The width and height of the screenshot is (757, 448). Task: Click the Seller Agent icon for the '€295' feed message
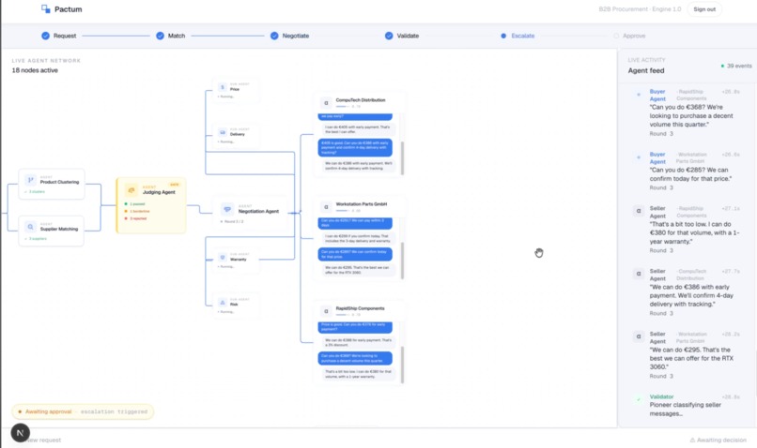point(639,336)
